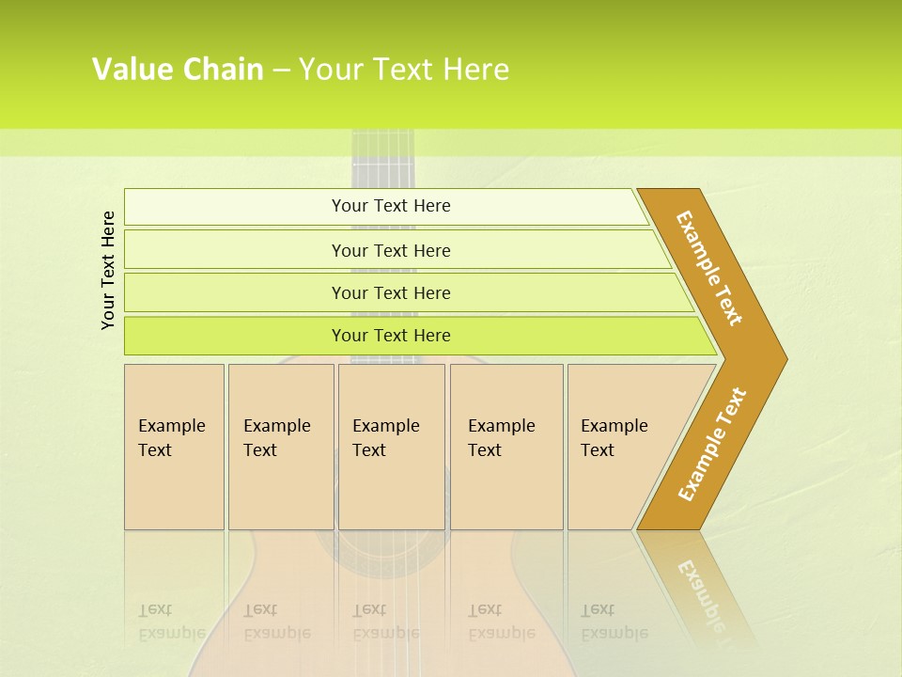Select the 'Value Chain – Your Text Here' title

301,69
